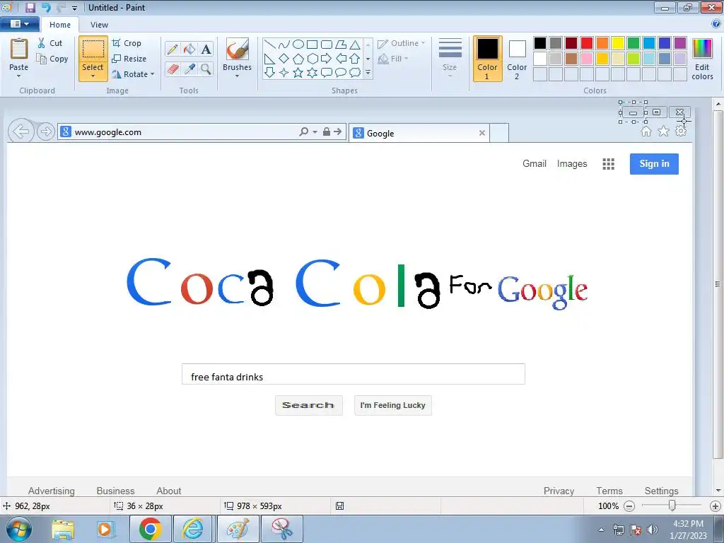Pick the Right arrow shape
Image resolution: width=724 pixels, height=543 pixels.
click(x=327, y=59)
